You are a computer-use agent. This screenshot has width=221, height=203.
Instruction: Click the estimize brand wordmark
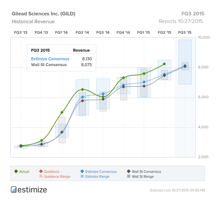click(32, 190)
